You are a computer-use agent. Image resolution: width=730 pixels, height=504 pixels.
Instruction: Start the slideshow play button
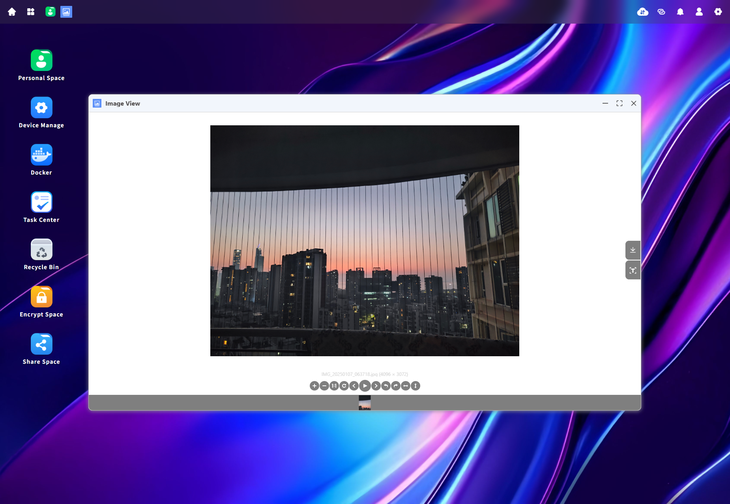click(x=365, y=386)
